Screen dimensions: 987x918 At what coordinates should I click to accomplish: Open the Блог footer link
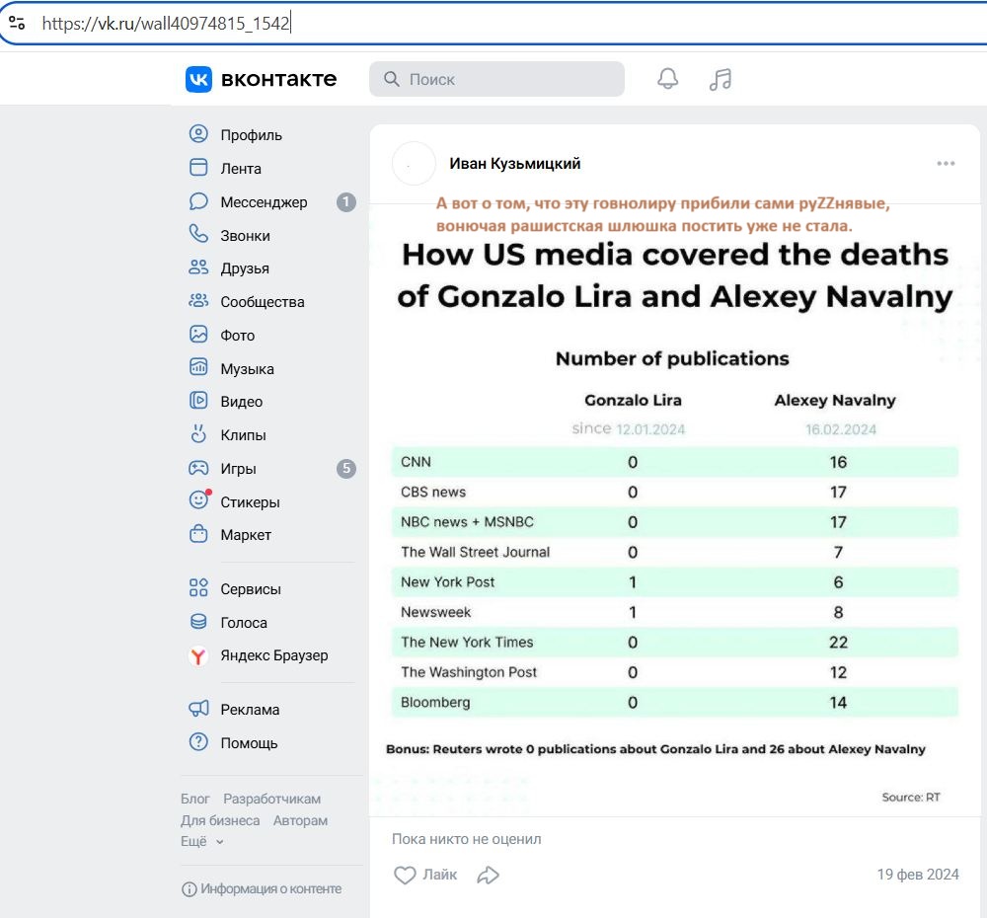195,799
